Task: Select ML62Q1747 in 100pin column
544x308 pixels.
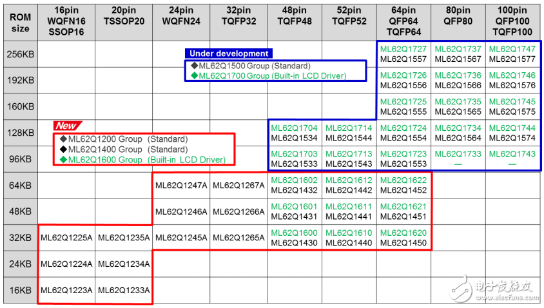Action: click(x=512, y=49)
